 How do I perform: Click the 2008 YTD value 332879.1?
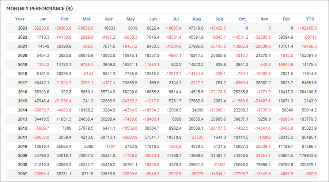pos(309,164)
